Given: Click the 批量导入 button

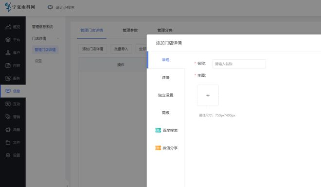Looking at the screenshot, I should 121,49.
